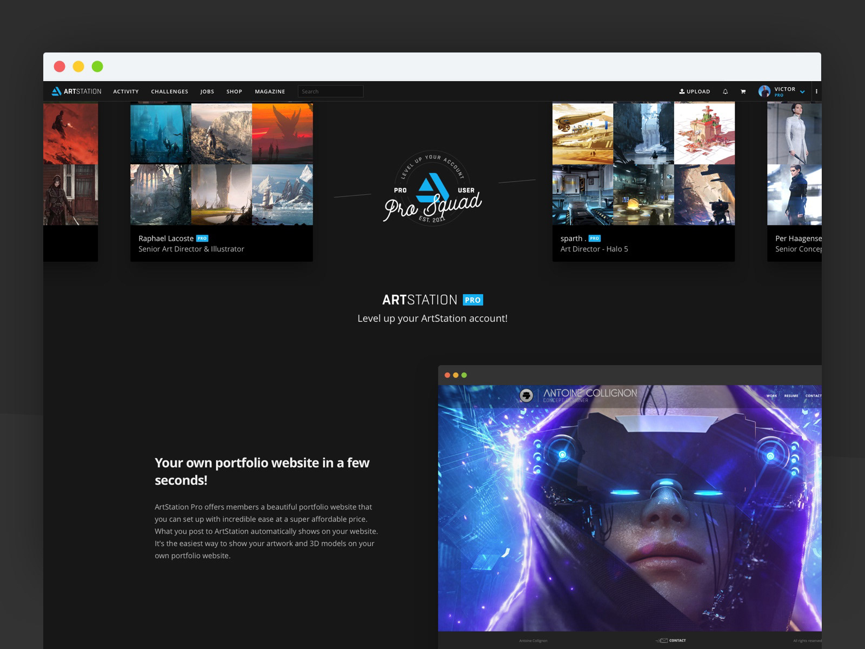Viewport: 865px width, 649px height.
Task: Open the assassin by door thumbnail
Action: pos(71,195)
